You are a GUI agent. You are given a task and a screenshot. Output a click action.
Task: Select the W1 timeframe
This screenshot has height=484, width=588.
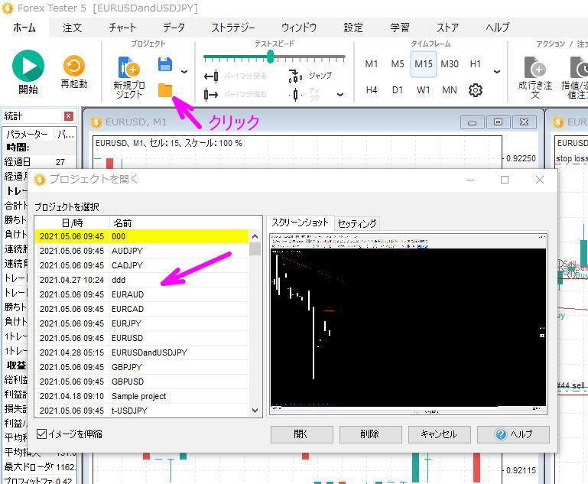(x=424, y=90)
